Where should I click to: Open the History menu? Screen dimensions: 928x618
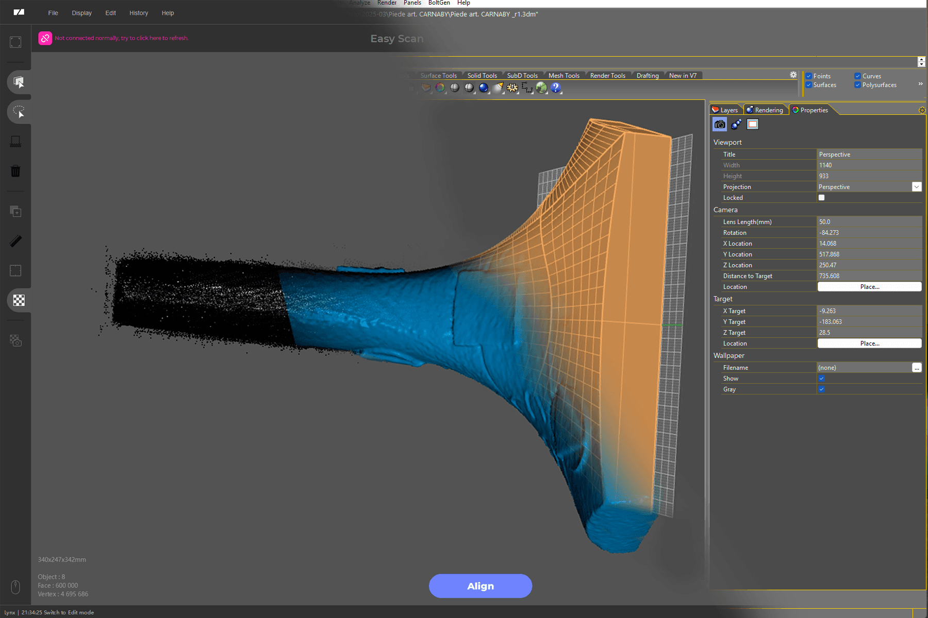[x=138, y=13]
